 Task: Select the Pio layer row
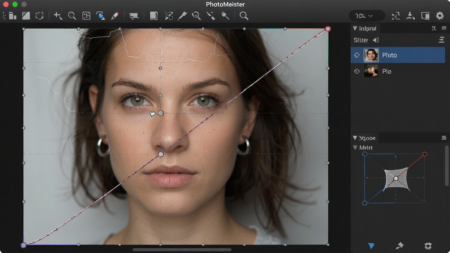point(398,71)
